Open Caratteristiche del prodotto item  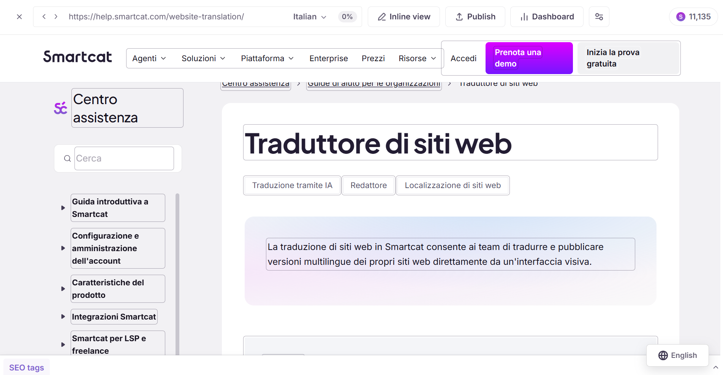coord(118,289)
